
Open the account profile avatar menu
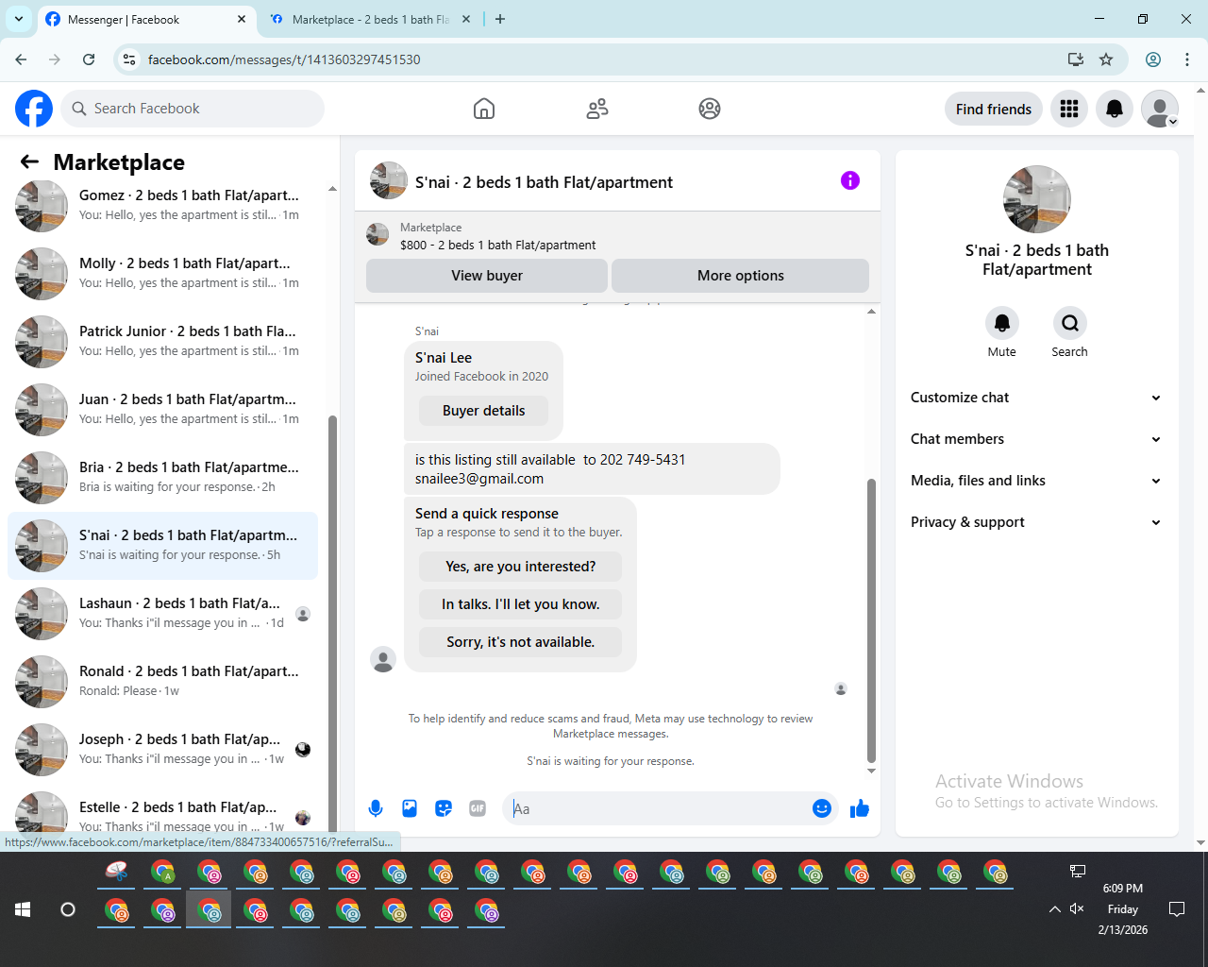(x=1160, y=109)
